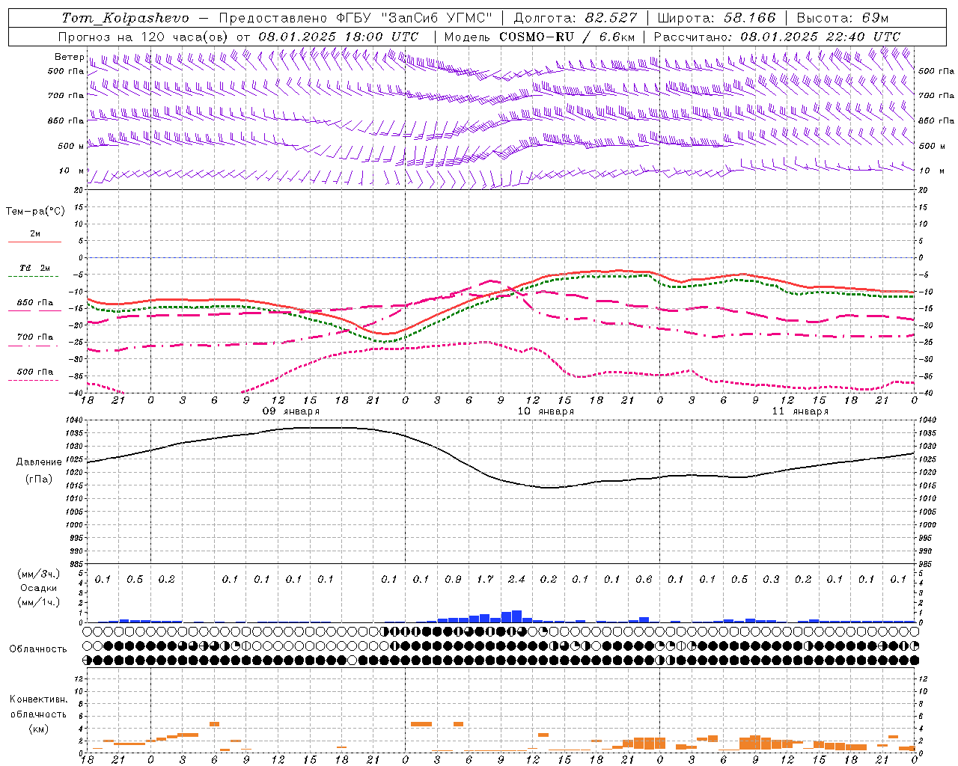Select the '(мм/1ч.)' precipitation unit label
Image resolution: width=958 pixels, height=766 pixels.
click(38, 602)
